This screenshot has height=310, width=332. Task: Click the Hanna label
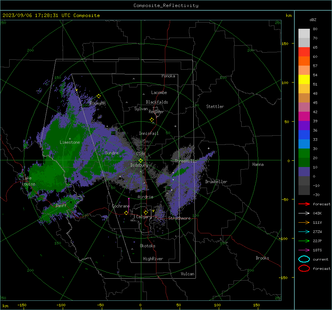click(258, 164)
